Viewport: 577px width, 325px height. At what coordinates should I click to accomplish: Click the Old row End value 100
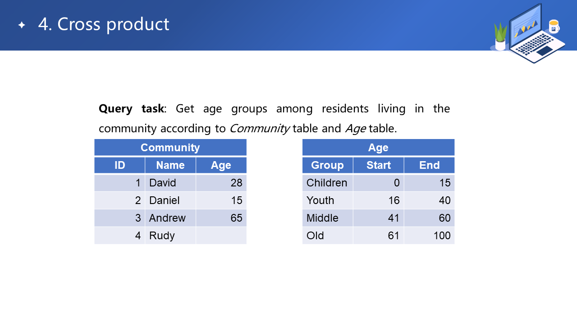[x=429, y=236]
